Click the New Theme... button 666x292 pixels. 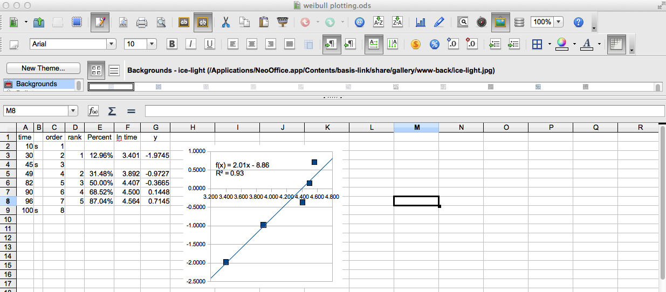[x=43, y=68]
